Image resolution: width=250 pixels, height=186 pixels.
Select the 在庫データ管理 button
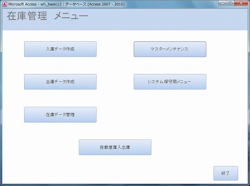[x=60, y=115]
